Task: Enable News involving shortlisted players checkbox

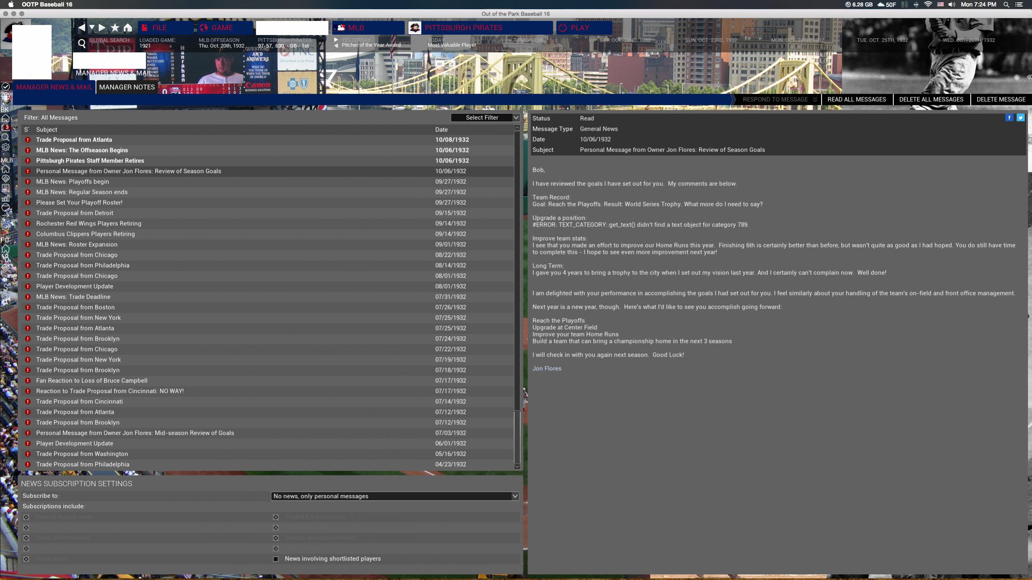Action: [x=276, y=559]
